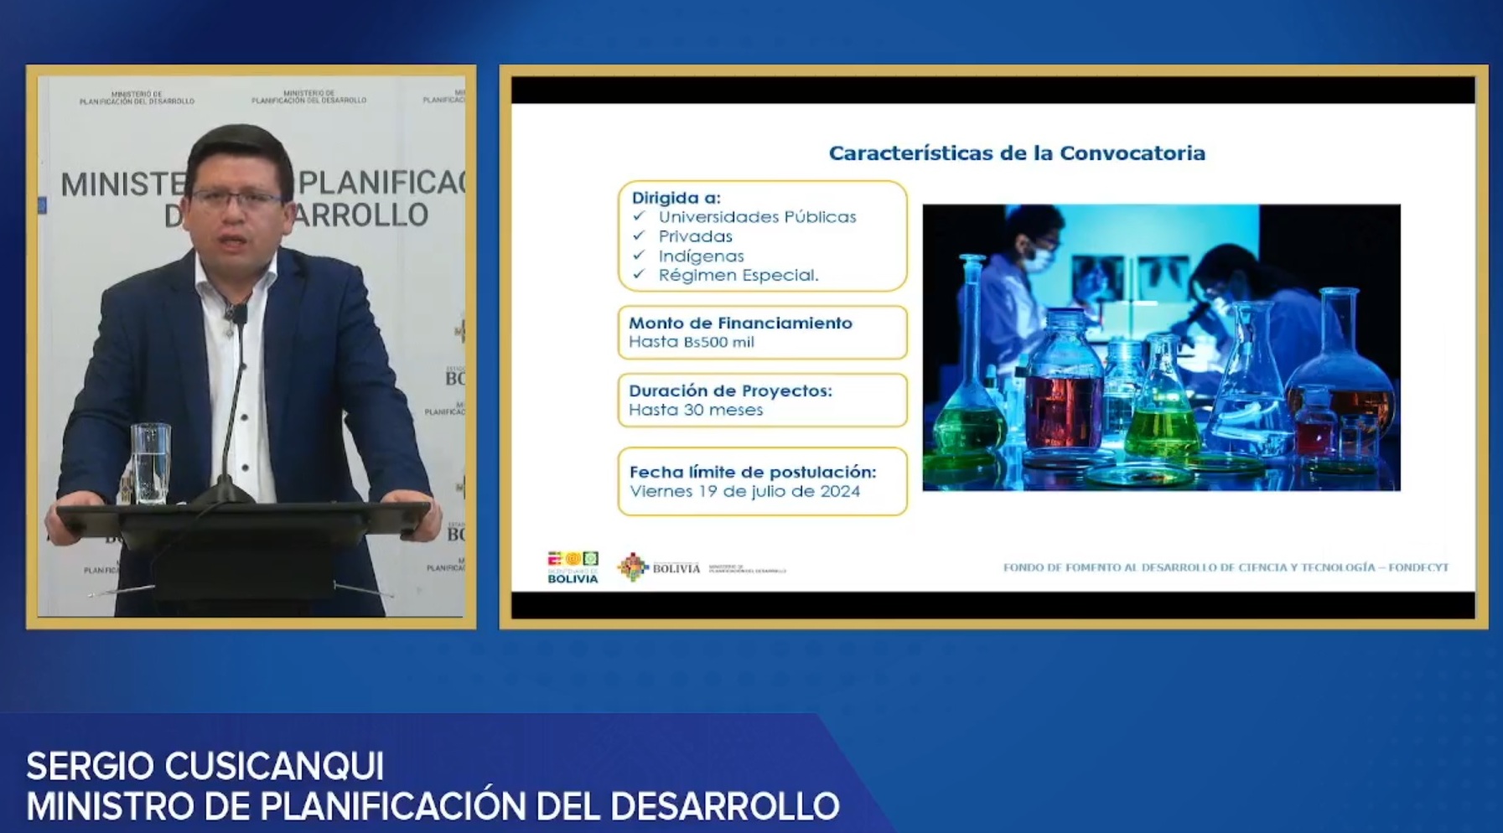Image resolution: width=1503 pixels, height=833 pixels.
Task: Click the first colorful Bicentenario symbol
Action: pos(555,557)
